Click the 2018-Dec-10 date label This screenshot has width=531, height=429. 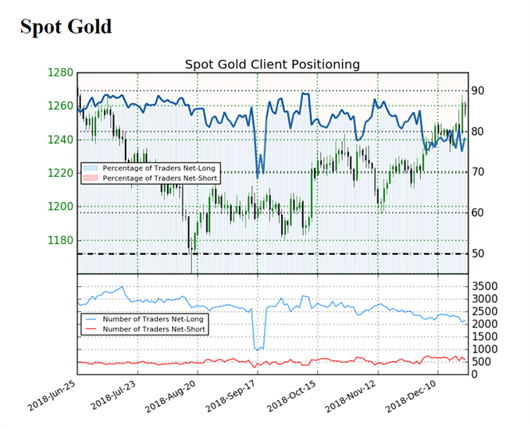click(x=411, y=396)
